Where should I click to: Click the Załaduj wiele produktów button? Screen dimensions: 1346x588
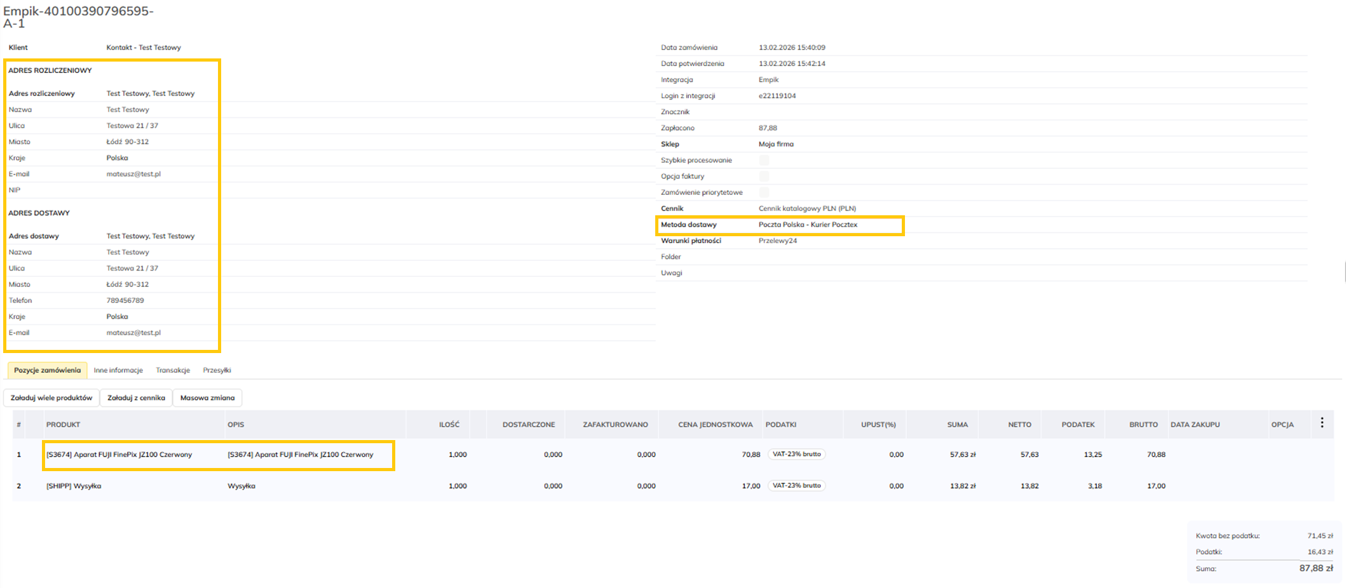pyautogui.click(x=51, y=398)
